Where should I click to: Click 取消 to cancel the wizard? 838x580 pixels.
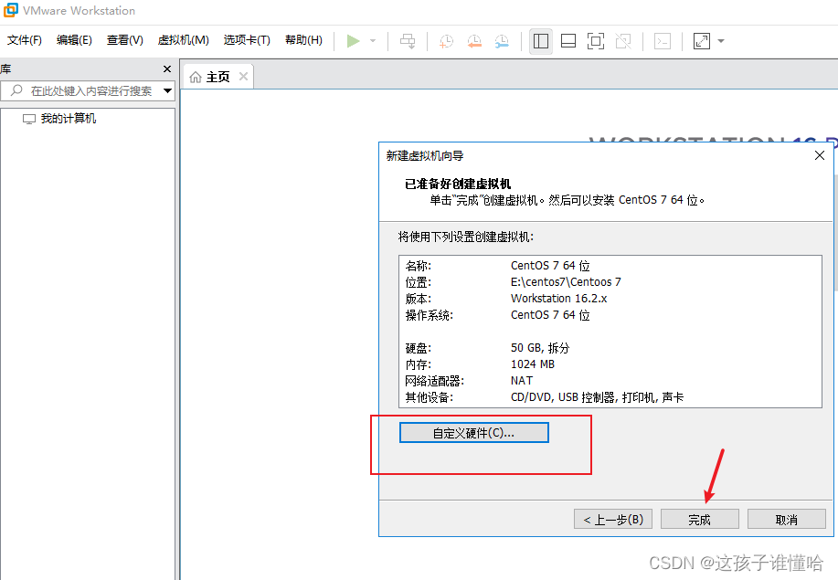pyautogui.click(x=786, y=519)
